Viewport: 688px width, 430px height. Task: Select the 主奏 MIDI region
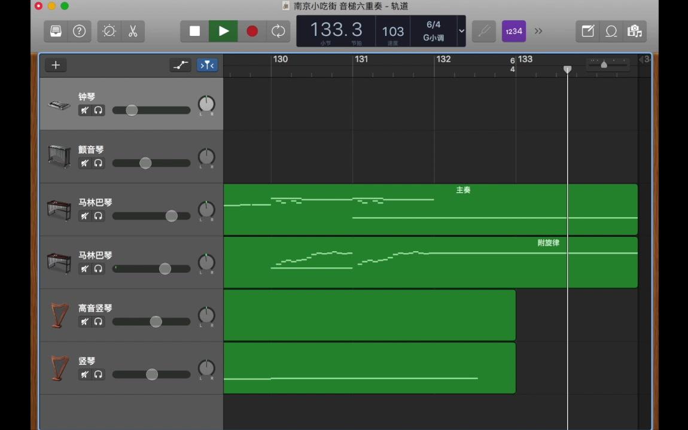click(x=430, y=209)
